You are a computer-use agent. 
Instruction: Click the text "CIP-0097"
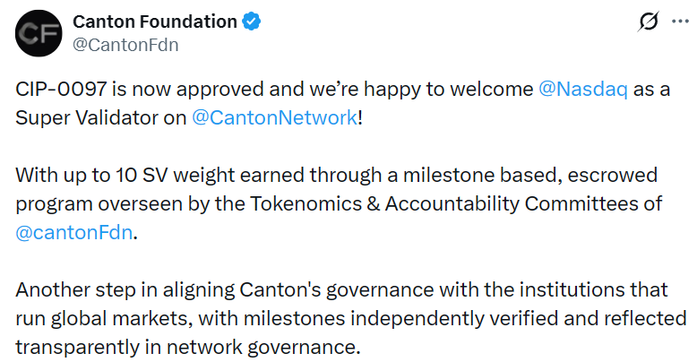point(57,90)
